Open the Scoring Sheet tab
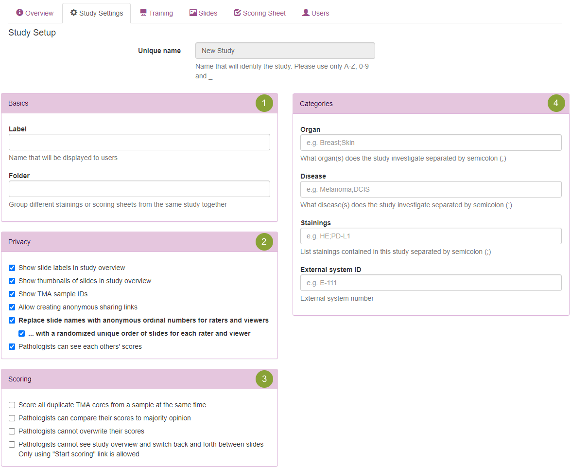Viewport: 571px width, 469px height. (x=260, y=13)
